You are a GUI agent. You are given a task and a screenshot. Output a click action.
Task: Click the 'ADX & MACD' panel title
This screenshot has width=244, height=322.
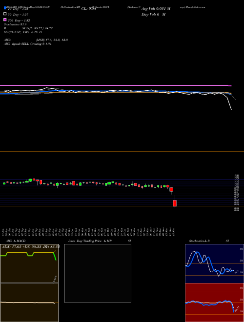pyautogui.click(x=16, y=241)
